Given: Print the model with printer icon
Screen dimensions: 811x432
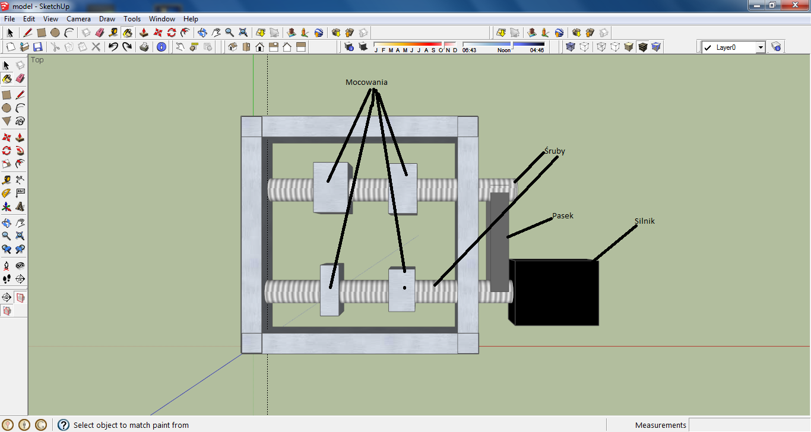Looking at the screenshot, I should click(144, 46).
